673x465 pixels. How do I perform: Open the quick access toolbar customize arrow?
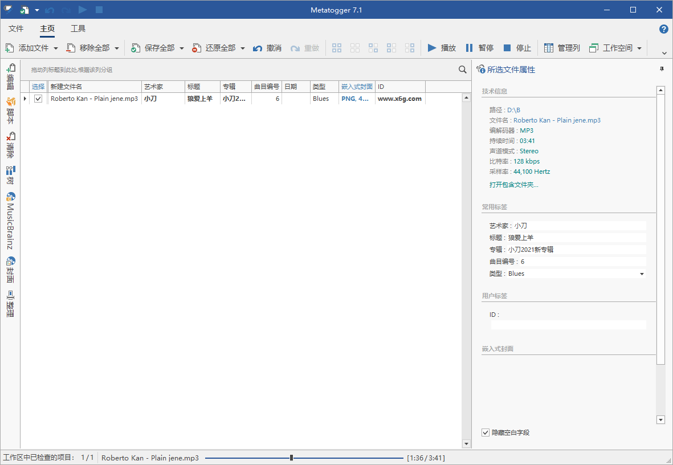tap(37, 10)
